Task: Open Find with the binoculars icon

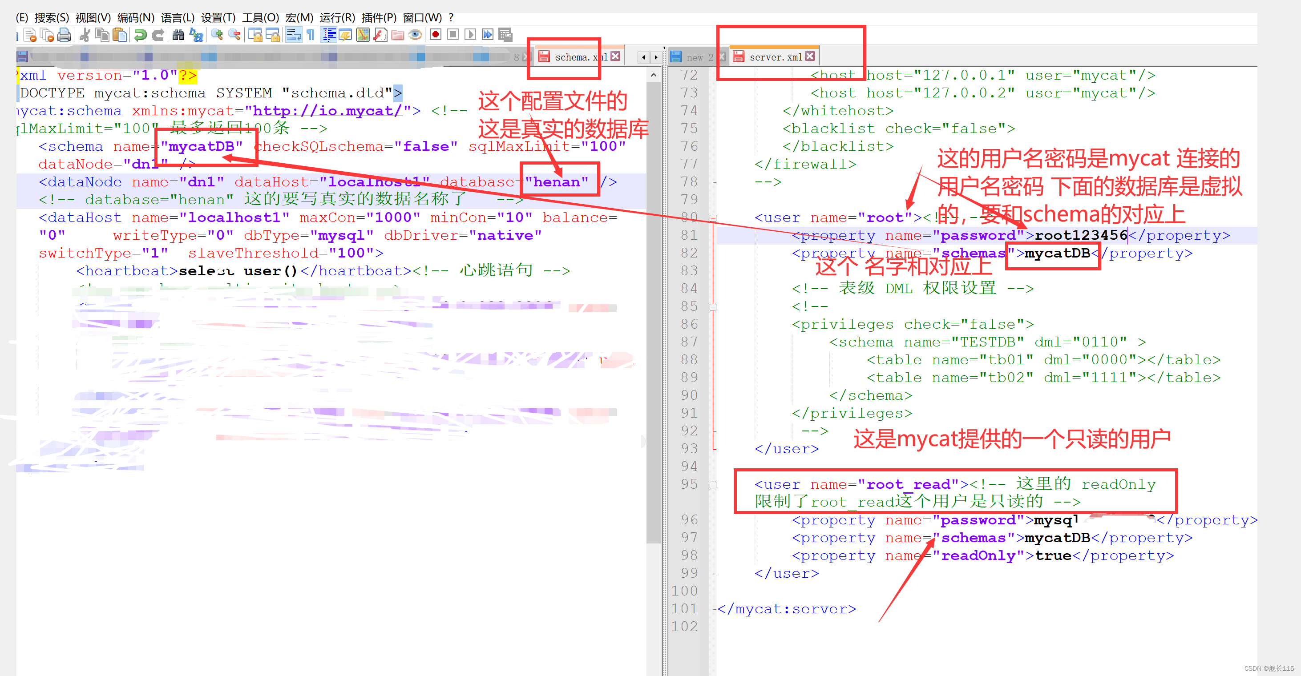Action: [178, 35]
